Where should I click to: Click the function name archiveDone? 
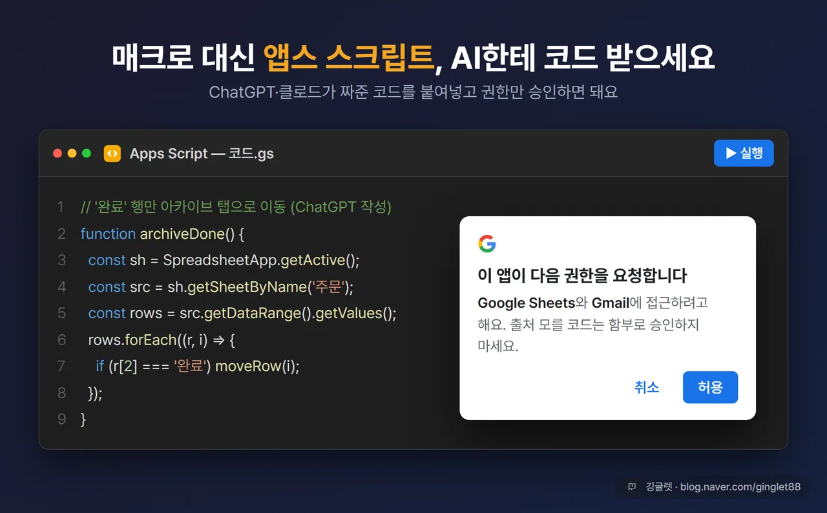(x=182, y=234)
